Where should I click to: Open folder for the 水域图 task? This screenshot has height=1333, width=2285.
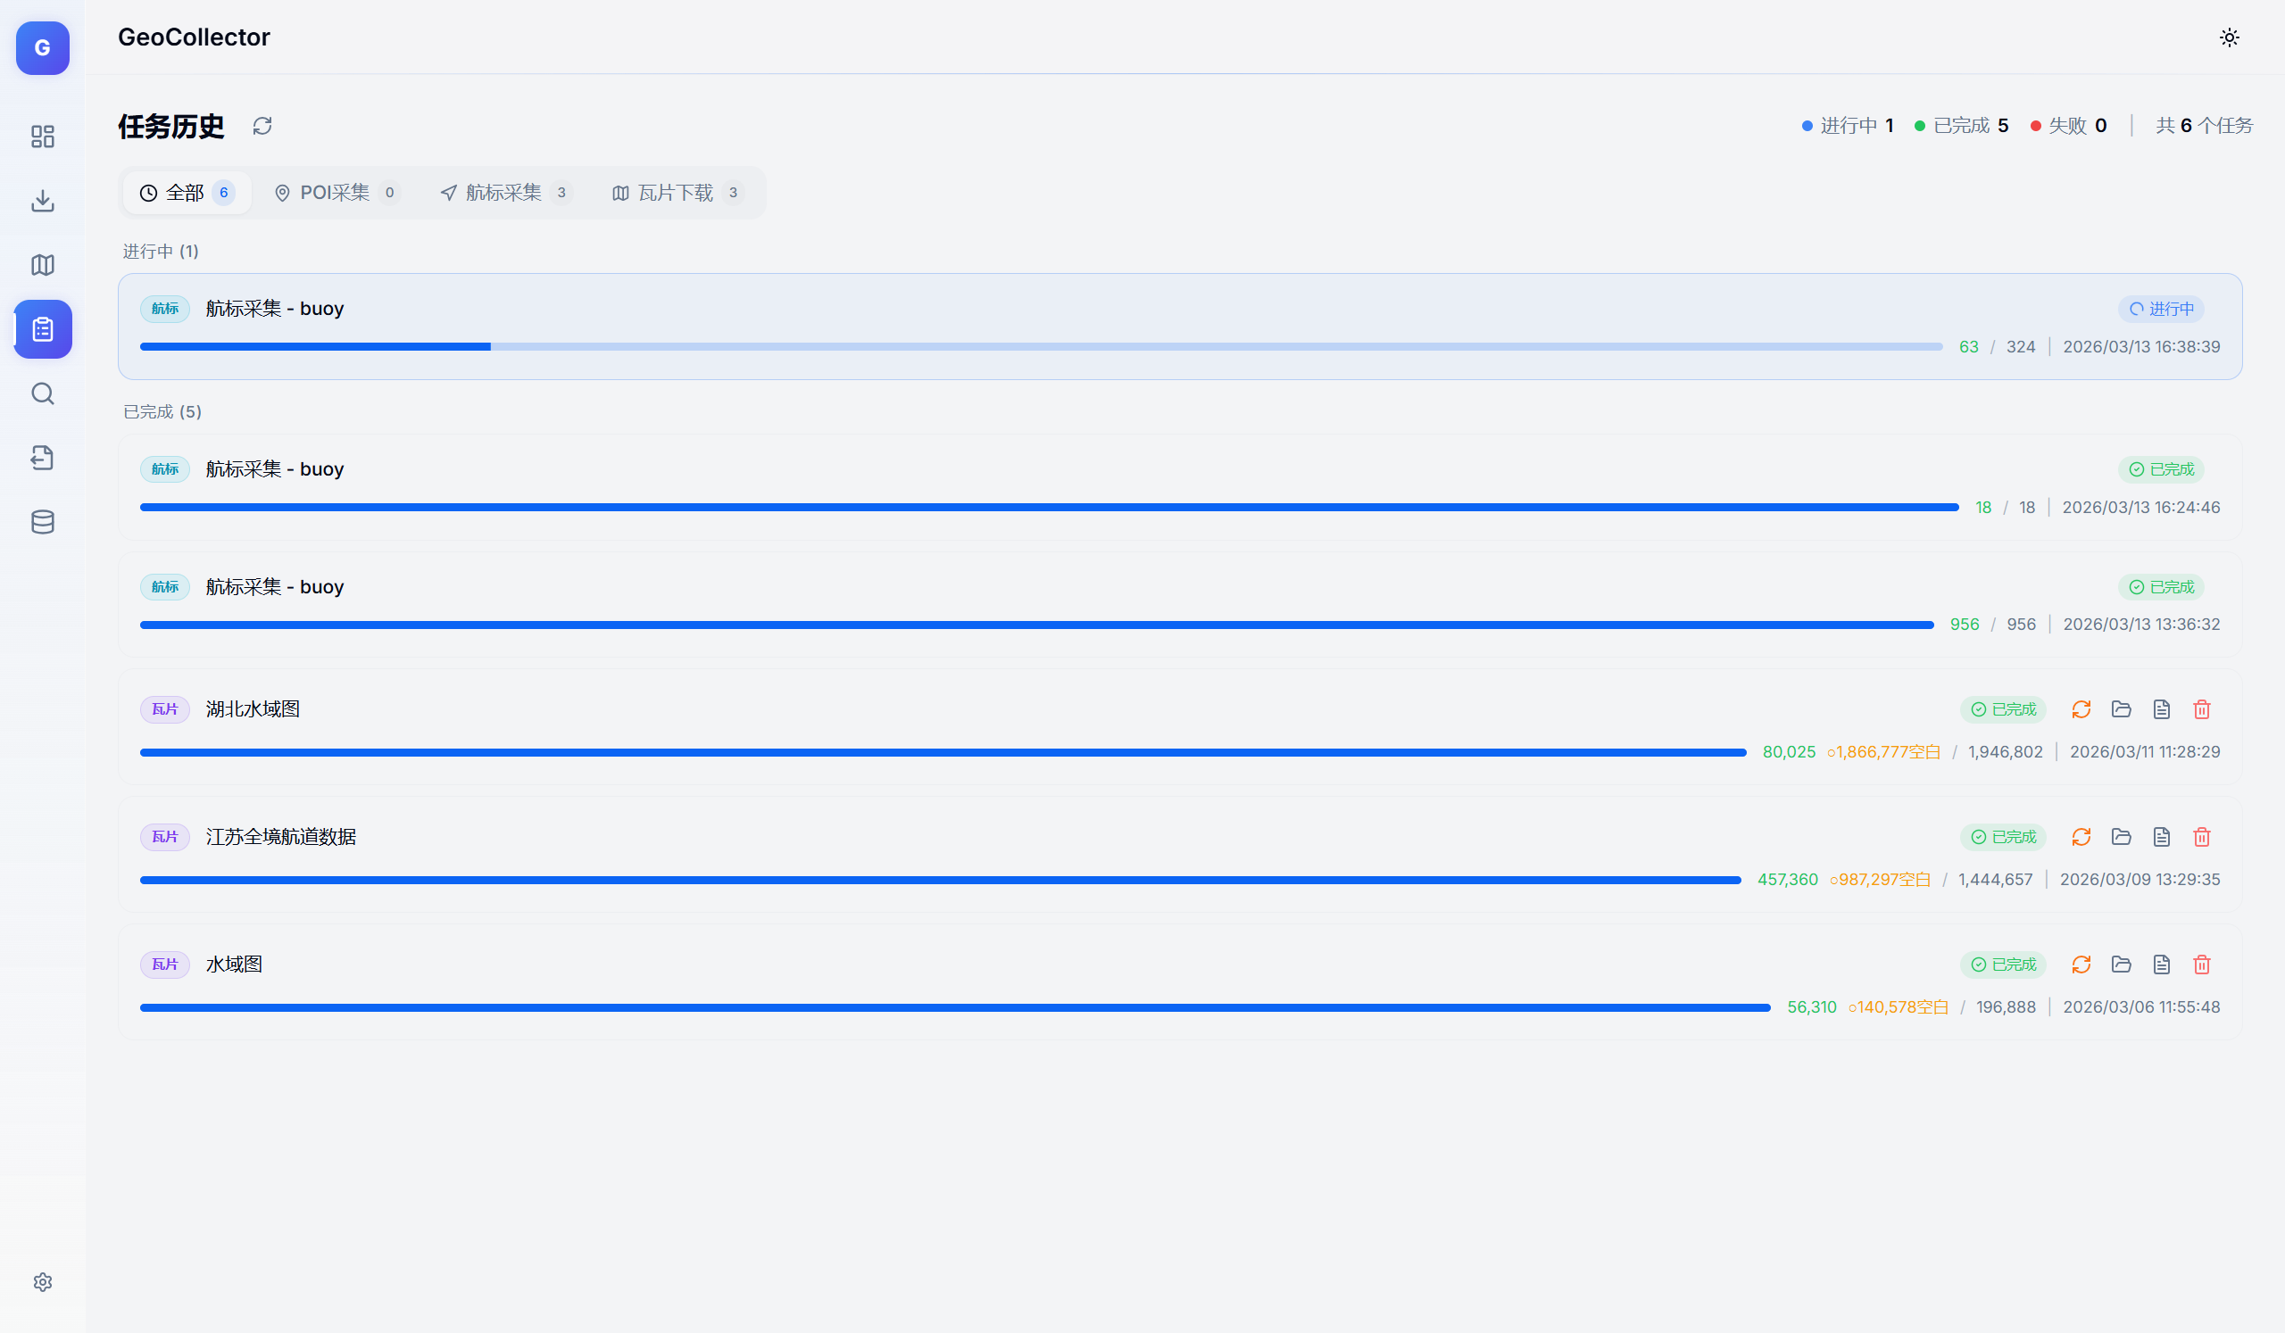pos(2121,965)
